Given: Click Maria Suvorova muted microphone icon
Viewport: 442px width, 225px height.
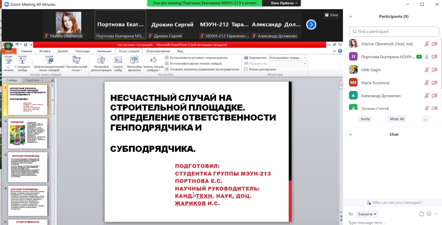Looking at the screenshot, I should tap(426, 83).
